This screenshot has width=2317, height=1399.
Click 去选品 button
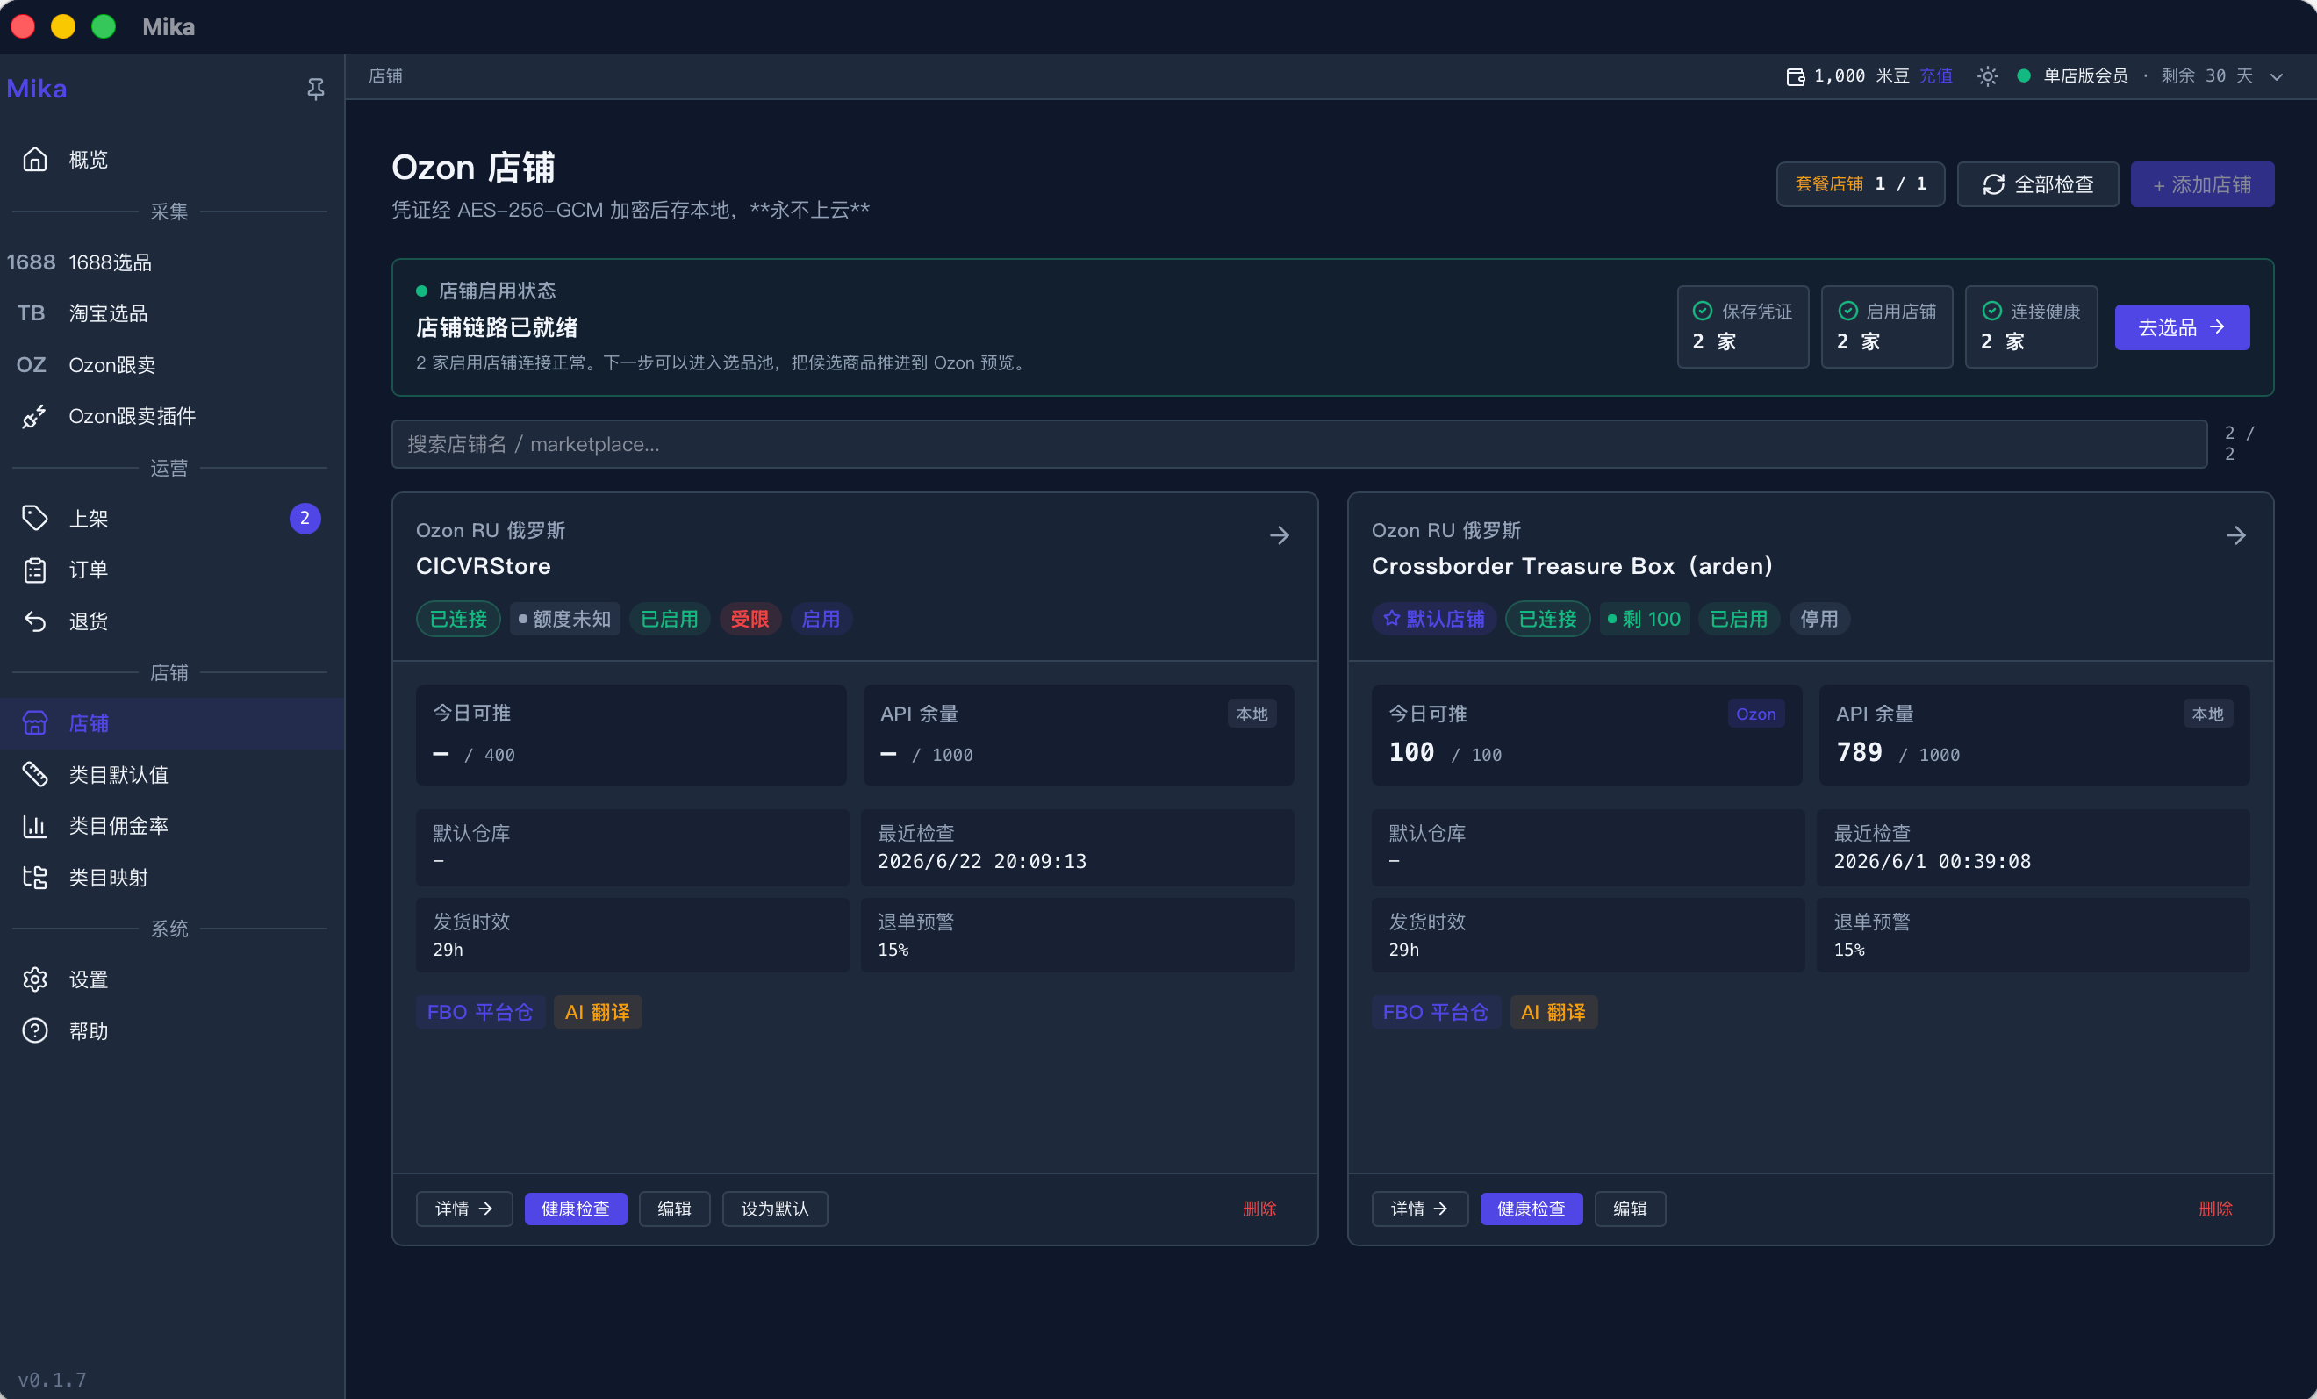(2182, 327)
